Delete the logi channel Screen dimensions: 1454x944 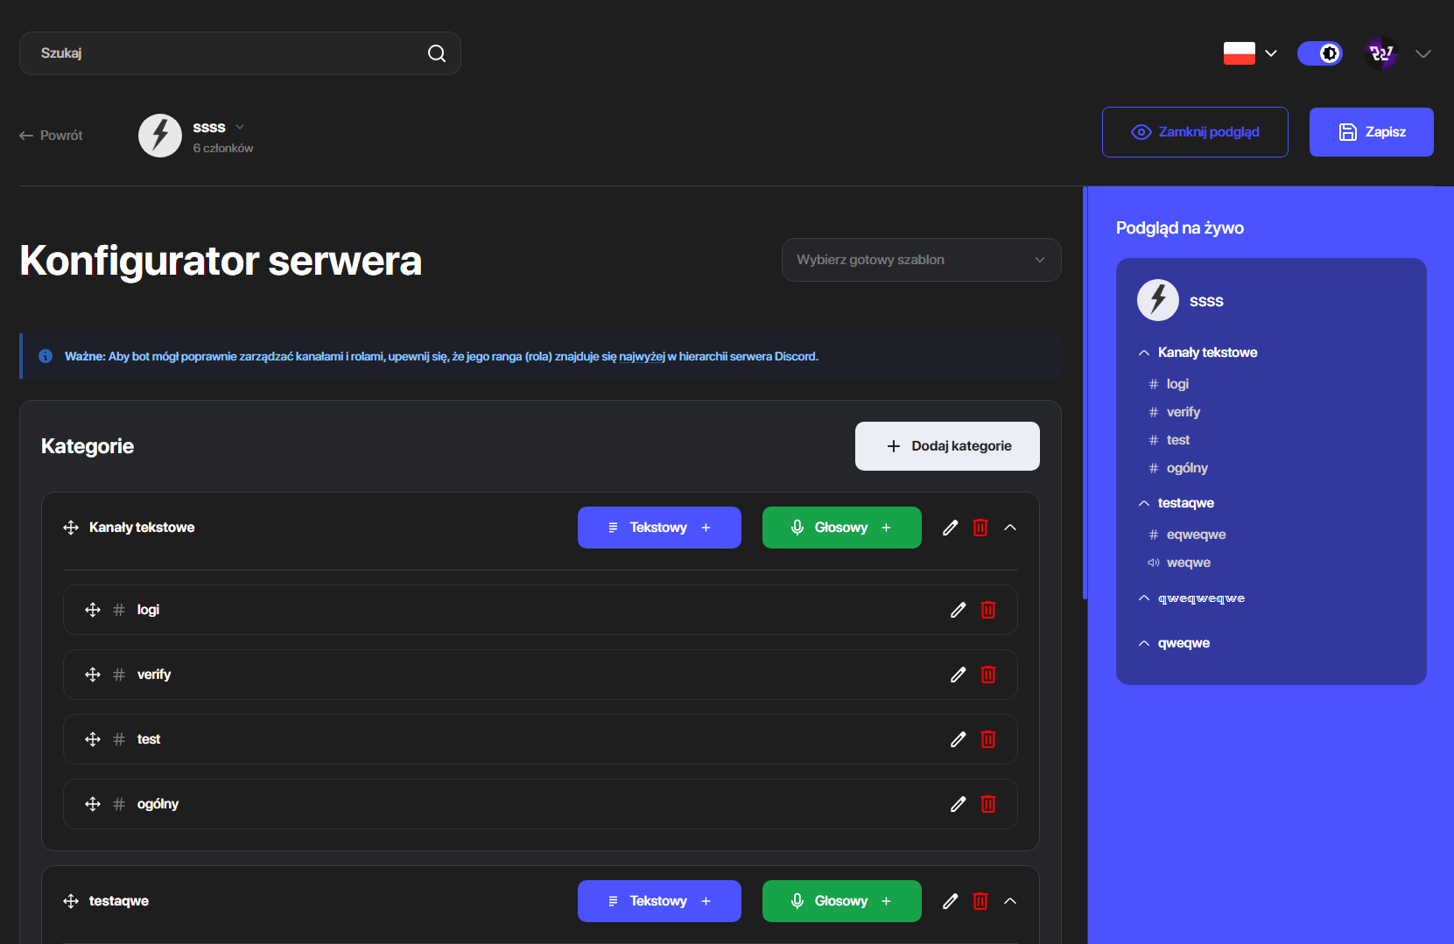tap(988, 610)
